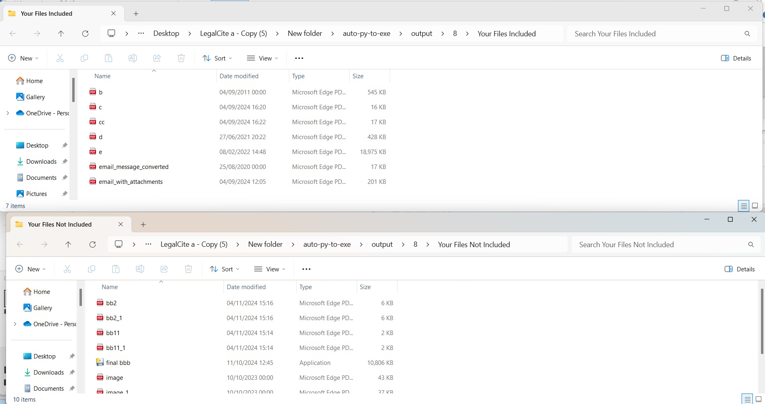
Task: Expand OneDrive tree in top sidebar
Action: (8, 113)
